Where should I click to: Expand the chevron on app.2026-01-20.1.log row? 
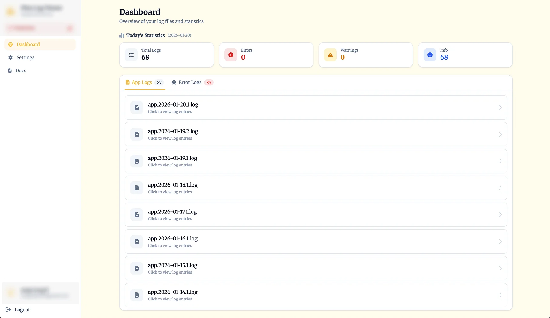[x=500, y=107]
